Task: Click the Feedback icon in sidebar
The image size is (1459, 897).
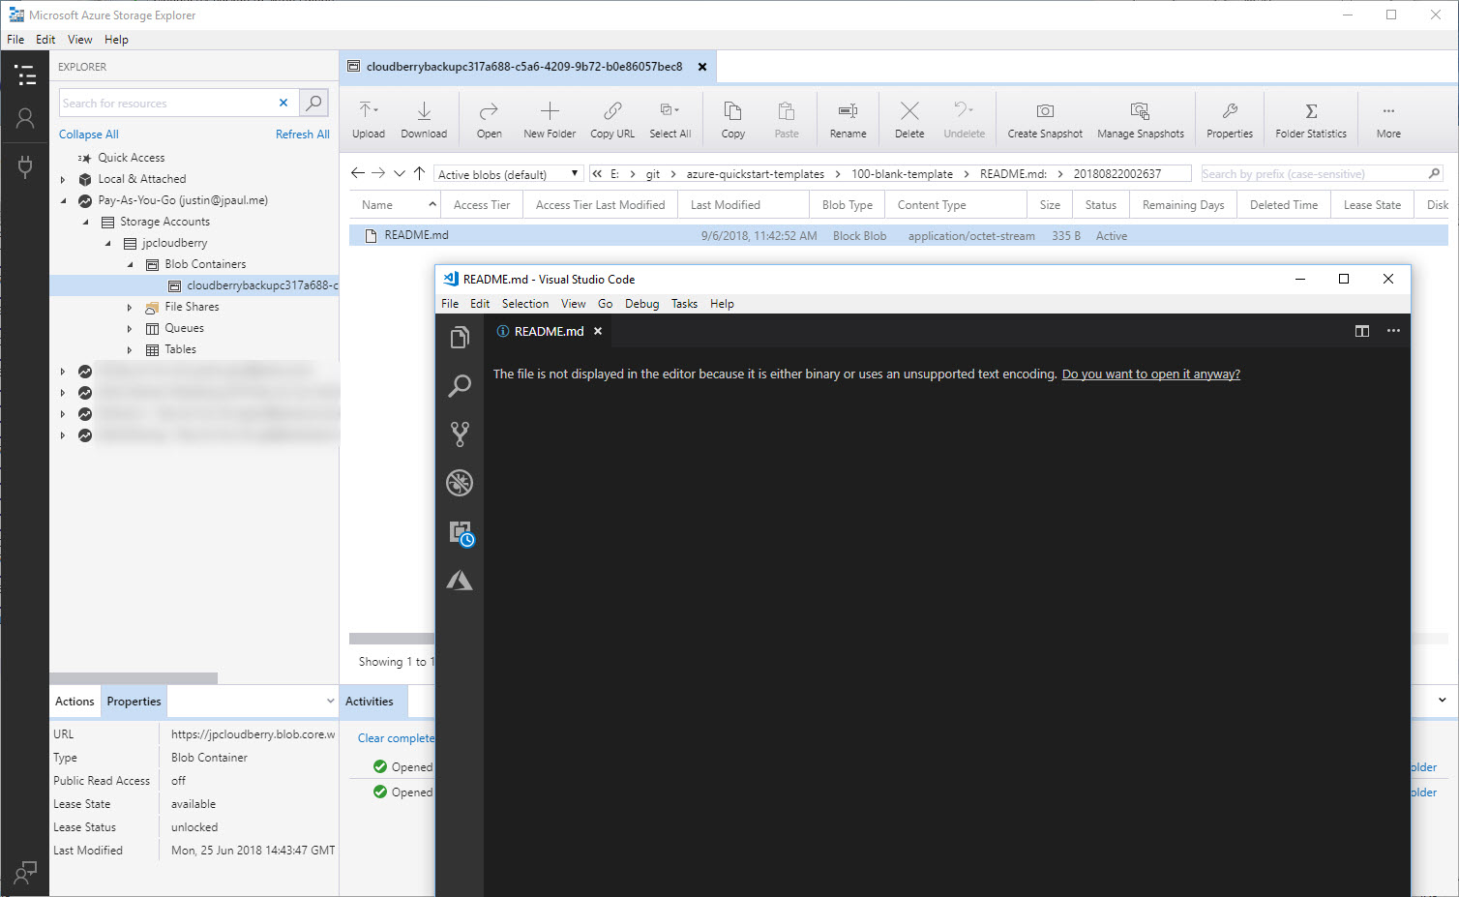Action: 25,873
